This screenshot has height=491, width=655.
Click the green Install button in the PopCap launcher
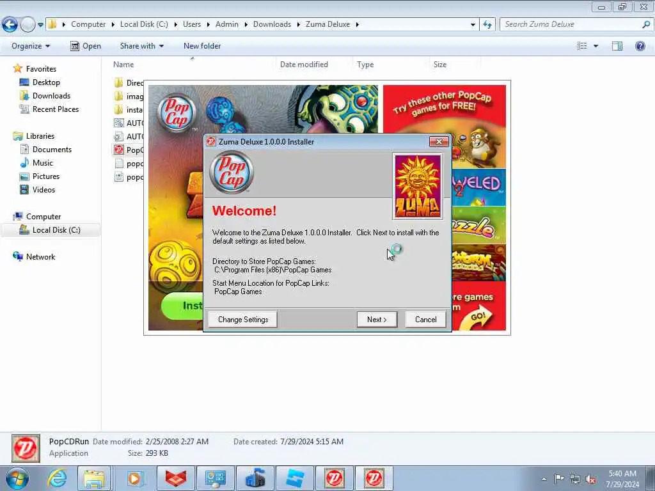[x=182, y=306]
